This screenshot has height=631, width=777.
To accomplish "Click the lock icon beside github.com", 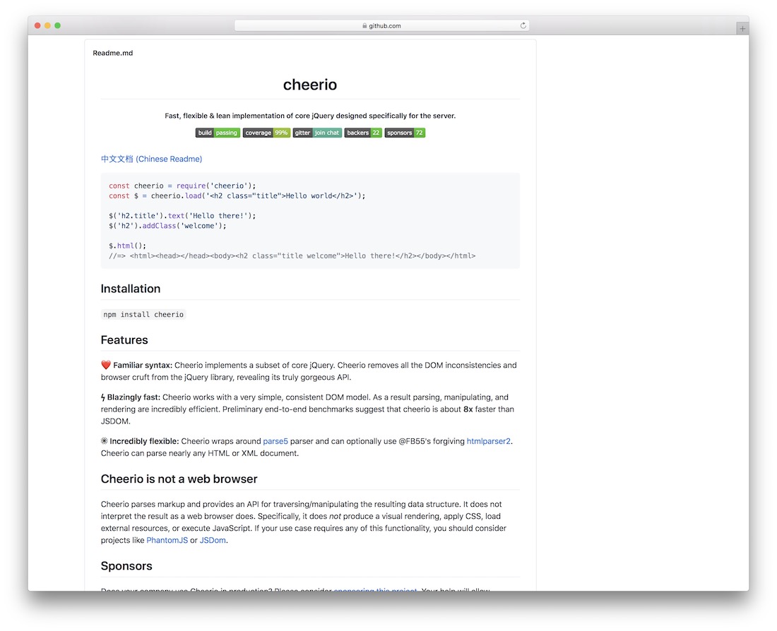I will pyautogui.click(x=364, y=25).
